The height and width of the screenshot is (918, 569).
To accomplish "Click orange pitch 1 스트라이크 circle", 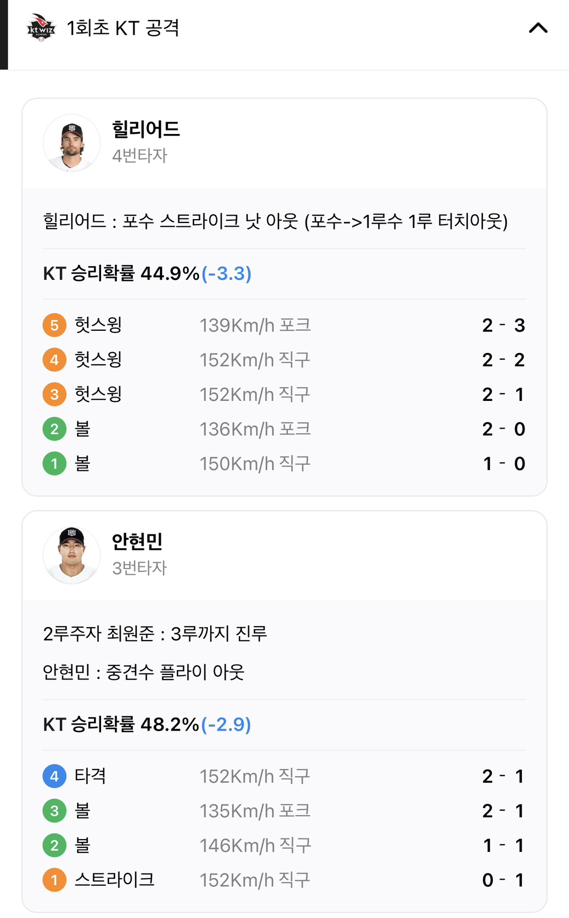I will [x=54, y=880].
